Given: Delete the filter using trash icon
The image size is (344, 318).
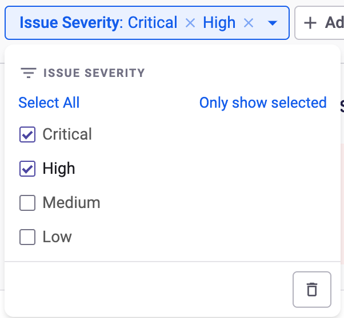Looking at the screenshot, I should point(311,290).
